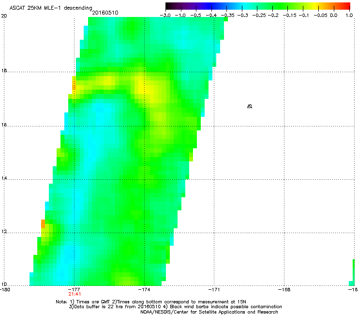Click the red 21:41 timestamp below the axis
Viewport: 358px width, 315px height.
[x=75, y=294]
